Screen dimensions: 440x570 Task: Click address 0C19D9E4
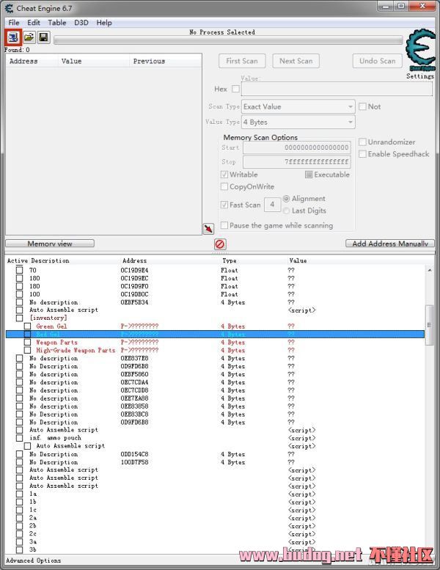[x=134, y=270]
